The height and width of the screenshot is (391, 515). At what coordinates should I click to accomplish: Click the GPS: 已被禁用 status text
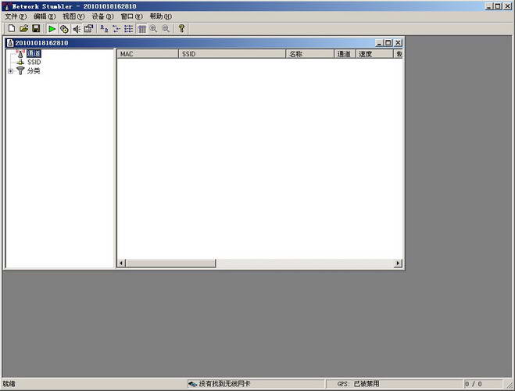click(359, 384)
